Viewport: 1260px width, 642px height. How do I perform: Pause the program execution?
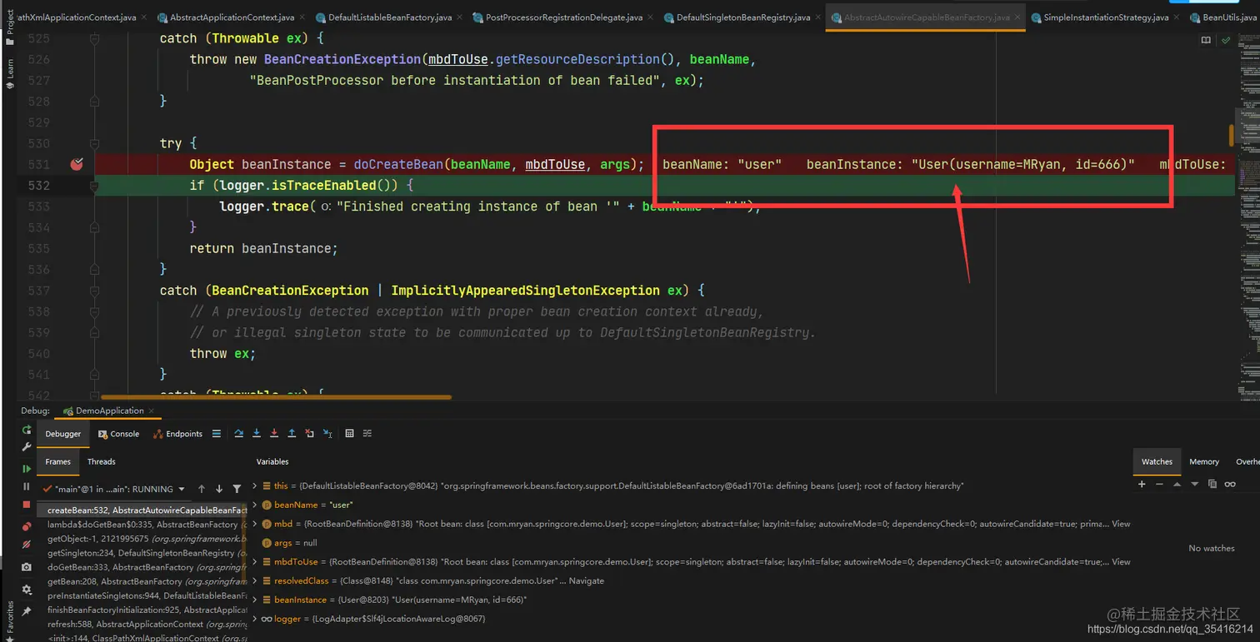[27, 486]
